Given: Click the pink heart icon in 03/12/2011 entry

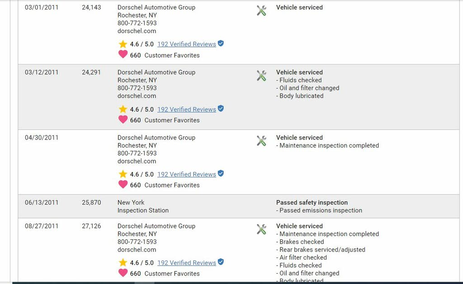Looking at the screenshot, I should point(123,120).
